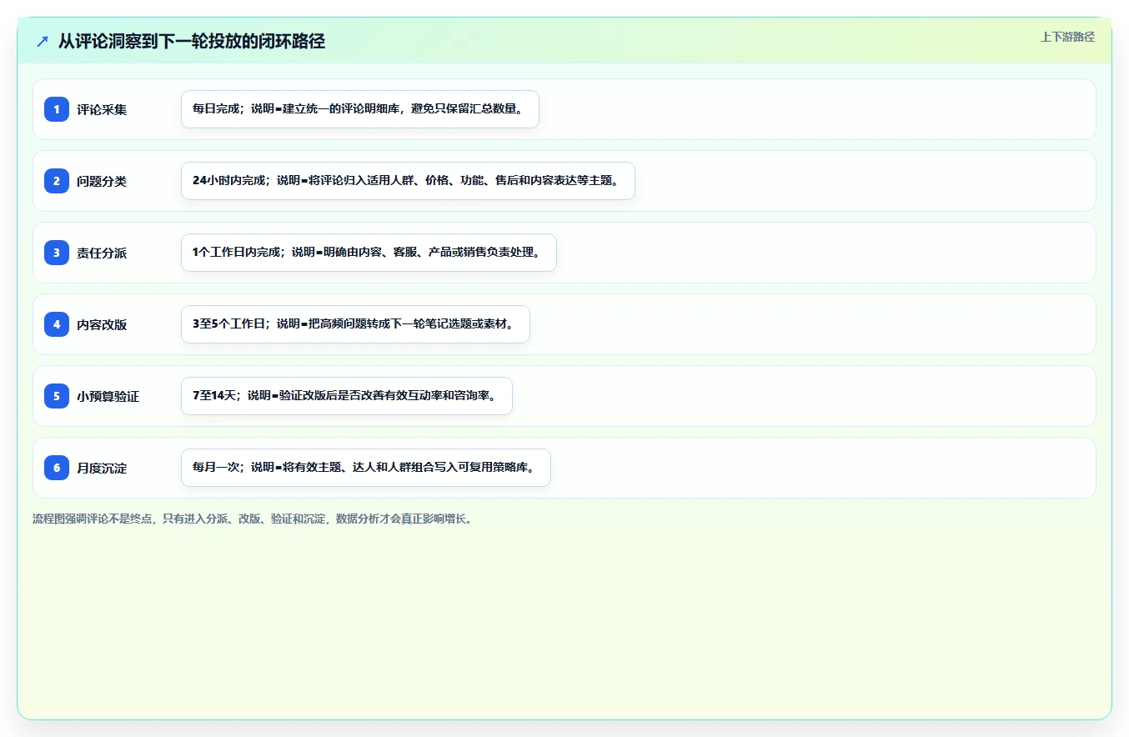Click the description box starting 1个工作日内完成

[369, 253]
